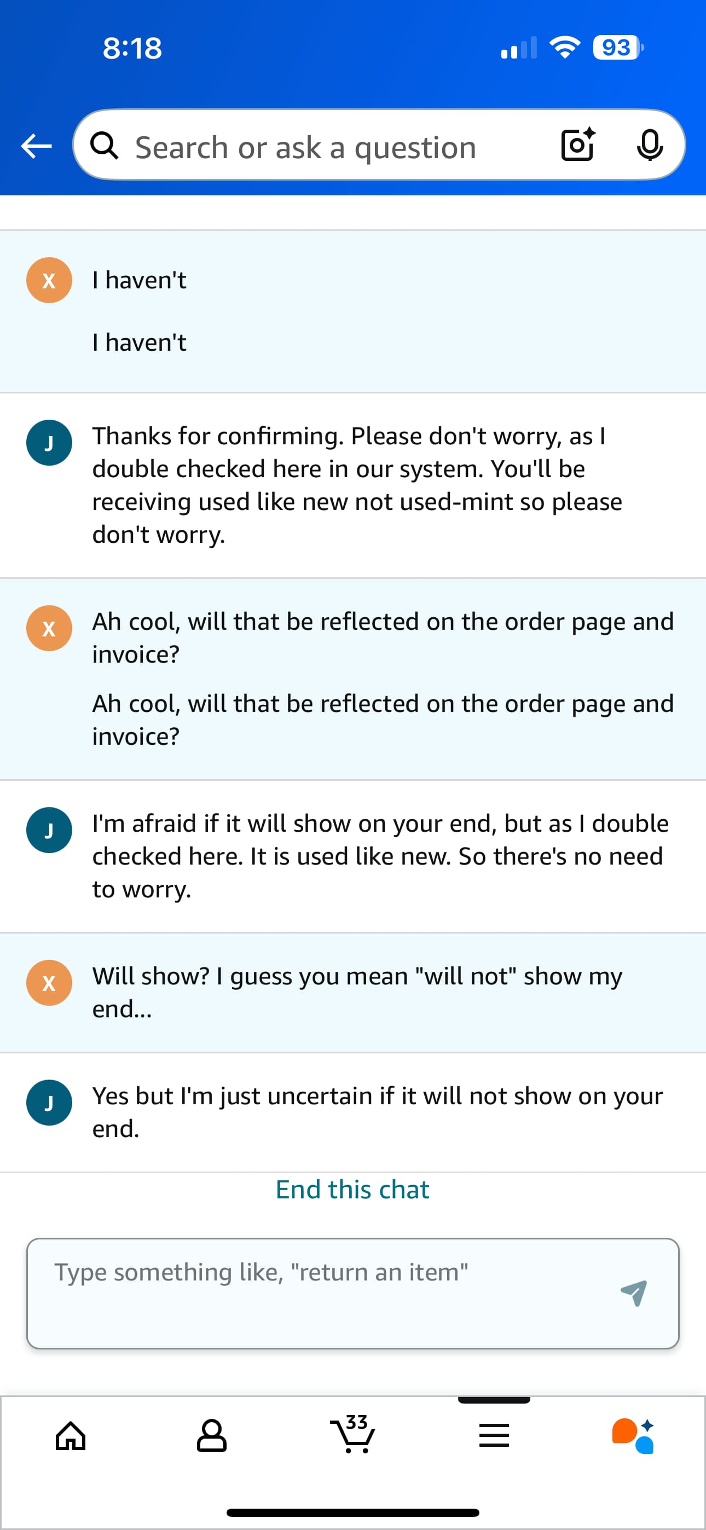The image size is (706, 1530).
Task: Tap the battery indicator showing 93
Action: point(617,48)
